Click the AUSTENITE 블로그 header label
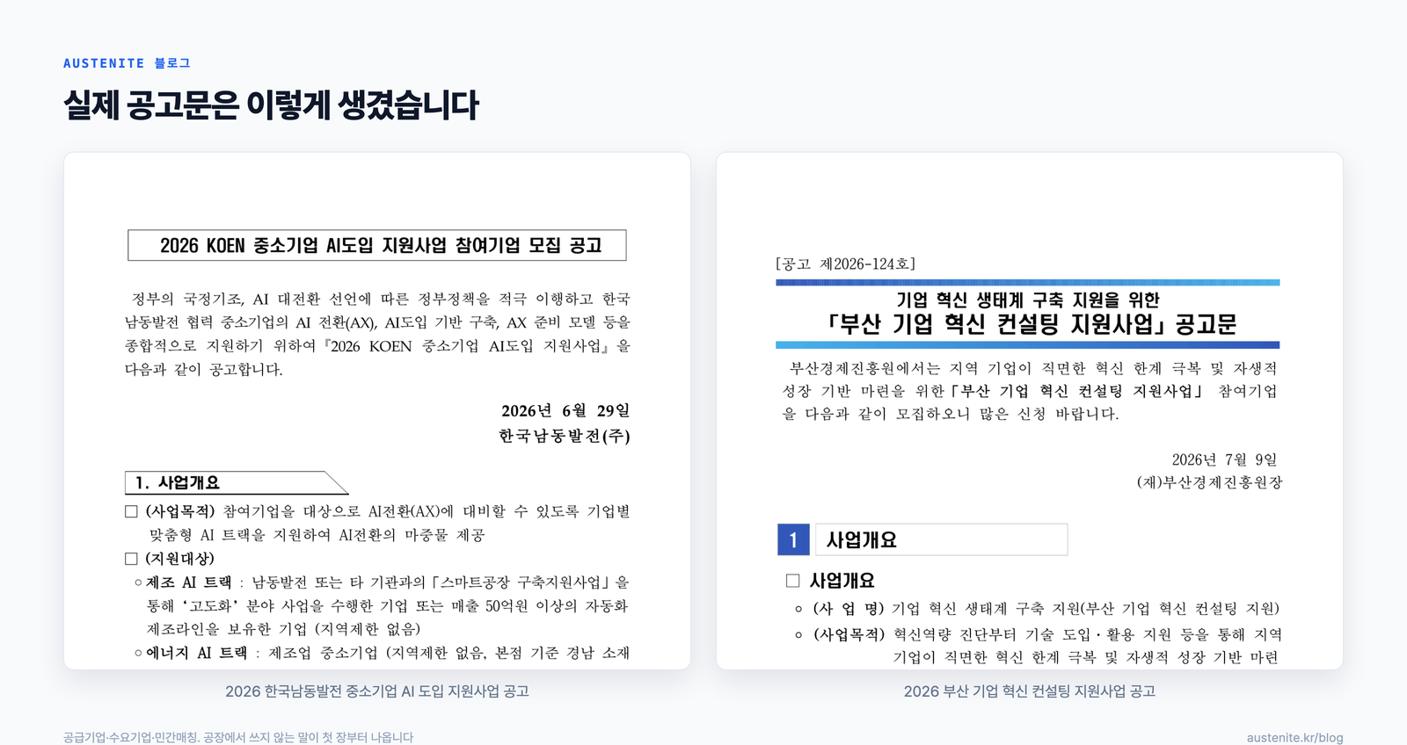 127,63
